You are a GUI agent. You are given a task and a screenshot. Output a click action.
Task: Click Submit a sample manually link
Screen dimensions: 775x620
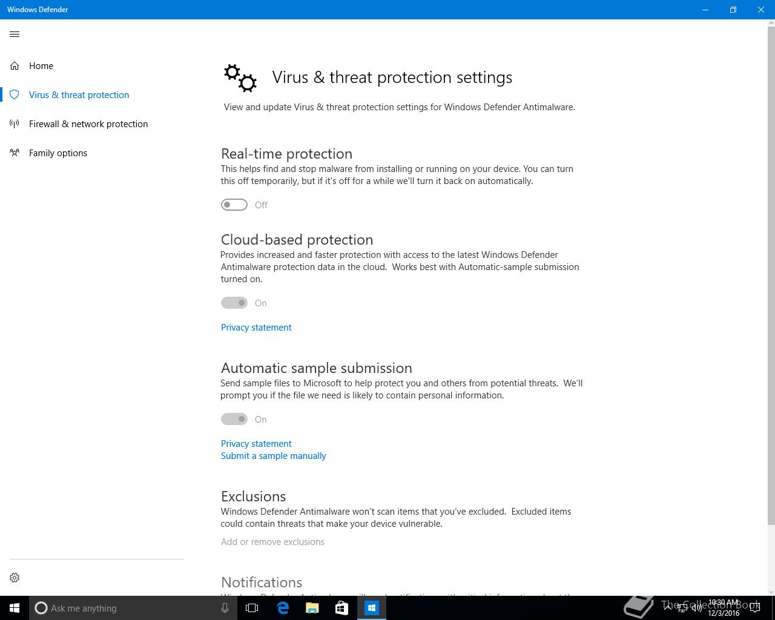(x=273, y=455)
